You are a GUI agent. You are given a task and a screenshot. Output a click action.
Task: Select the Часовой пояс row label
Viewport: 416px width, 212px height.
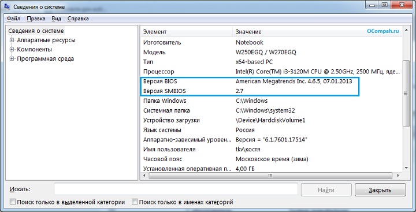(162, 159)
